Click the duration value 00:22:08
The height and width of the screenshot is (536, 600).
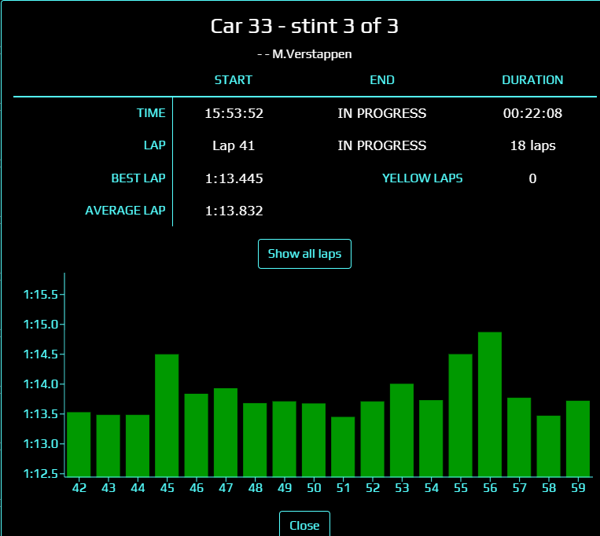(532, 113)
